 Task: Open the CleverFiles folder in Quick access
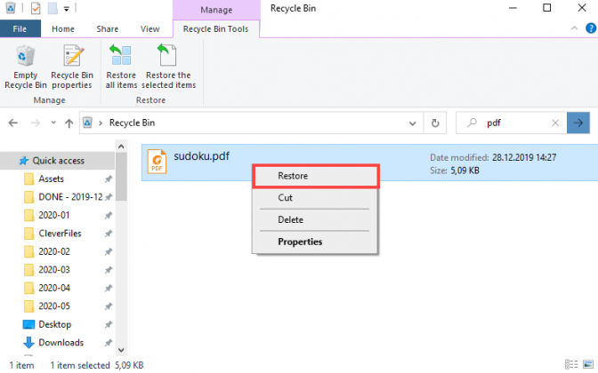click(x=62, y=233)
